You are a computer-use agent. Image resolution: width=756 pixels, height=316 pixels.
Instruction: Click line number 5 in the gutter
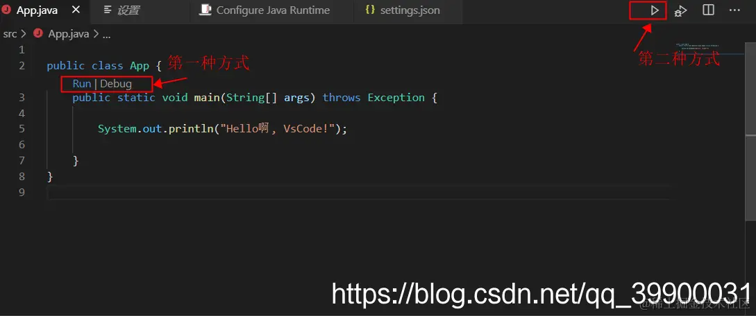[22, 129]
